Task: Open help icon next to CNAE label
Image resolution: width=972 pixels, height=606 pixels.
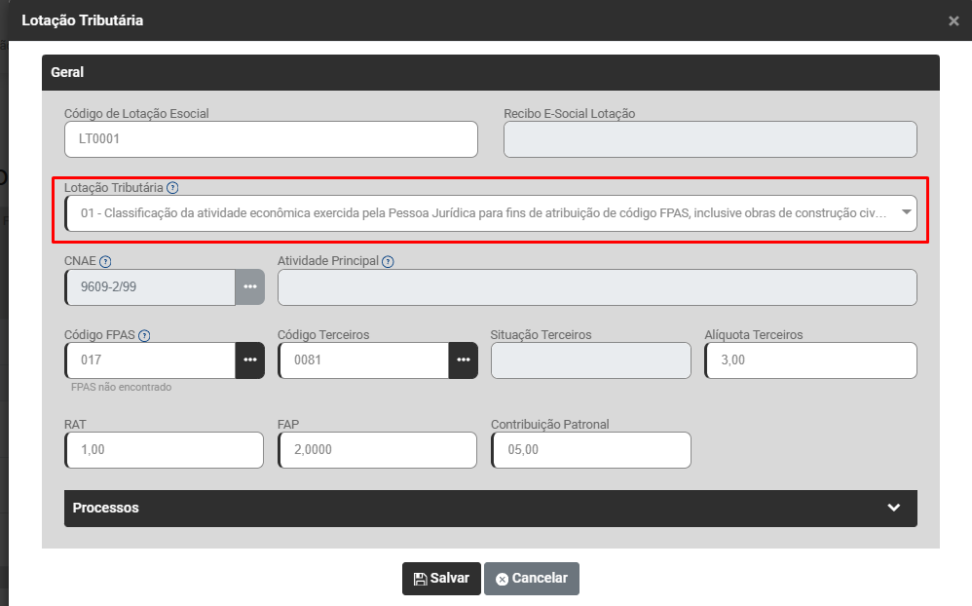Action: click(105, 262)
